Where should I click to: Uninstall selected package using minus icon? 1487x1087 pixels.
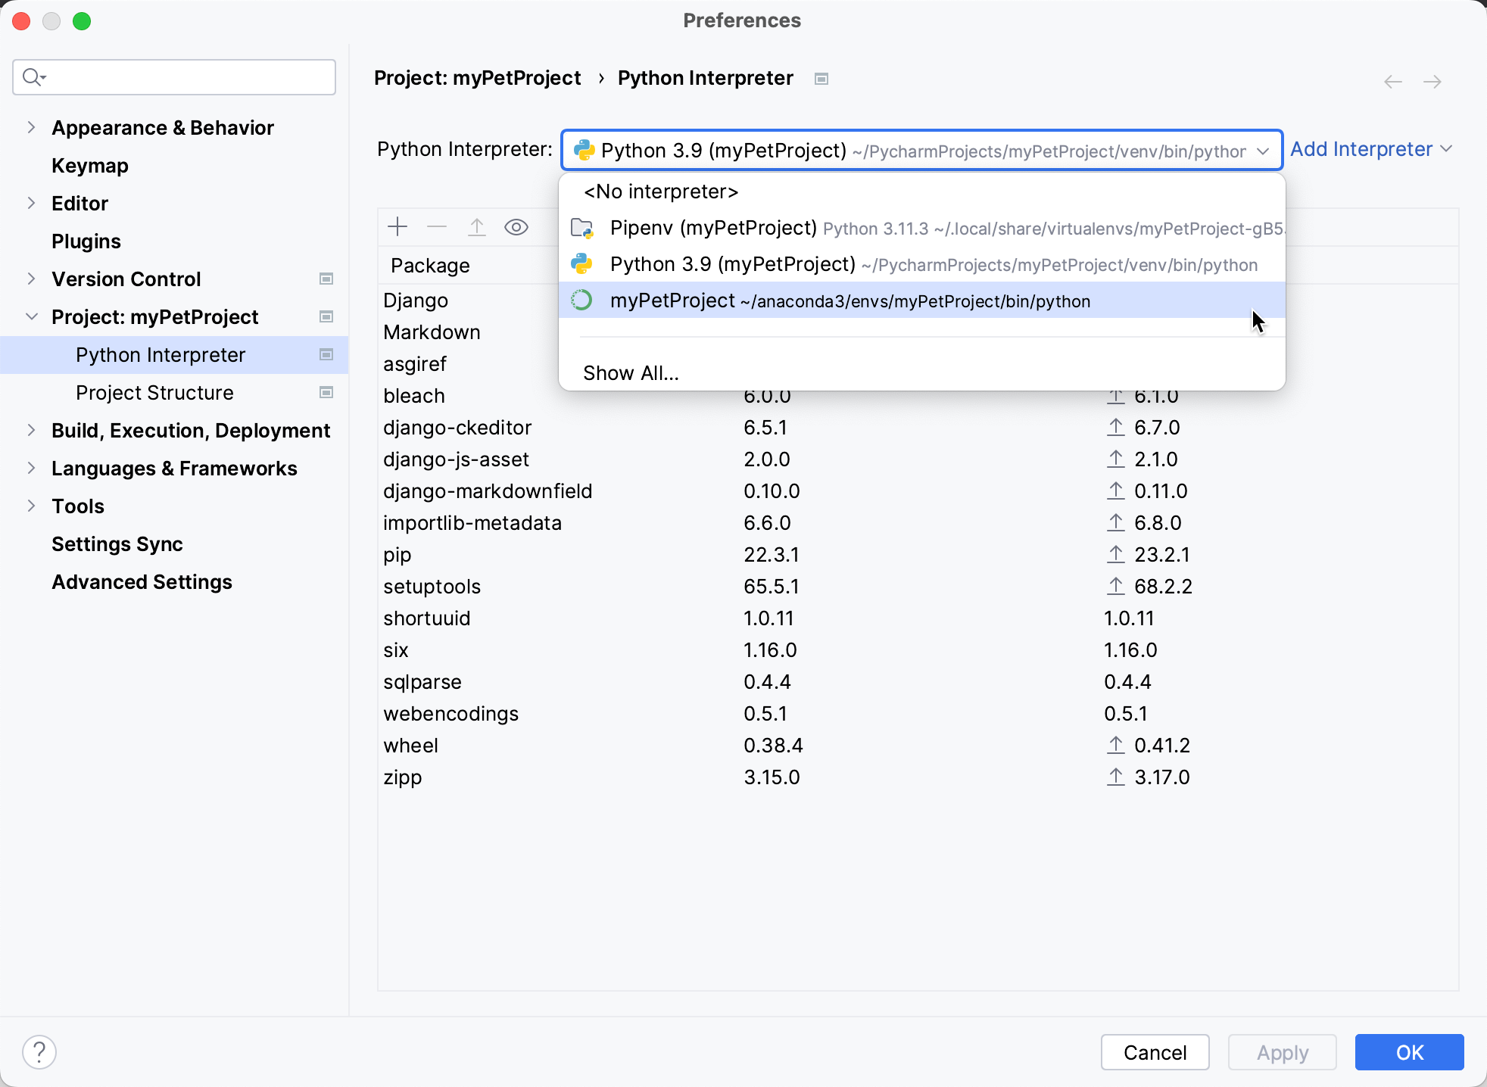click(x=437, y=226)
